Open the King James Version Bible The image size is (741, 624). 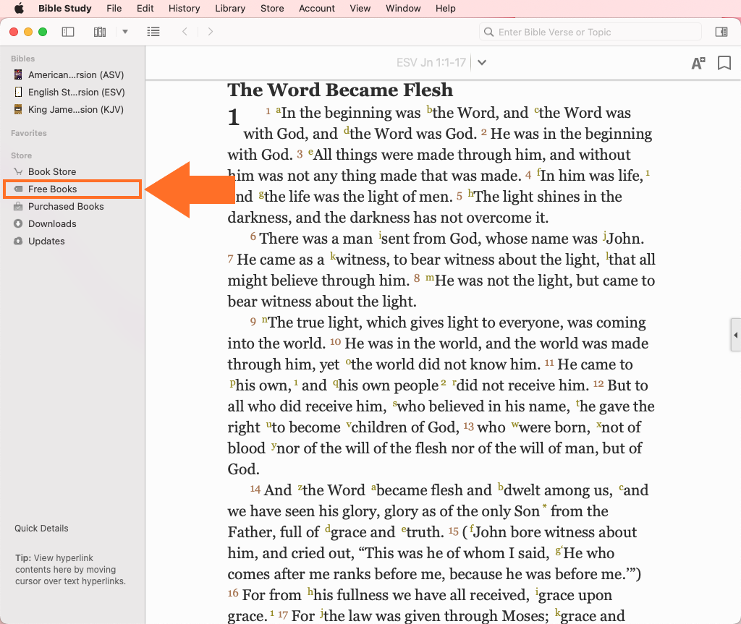coord(76,109)
